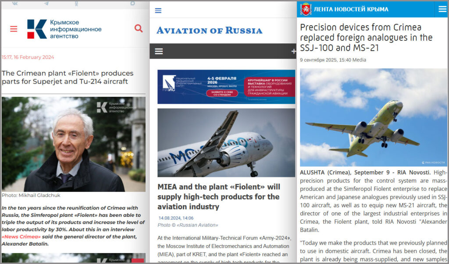
Task: Click the portrait photo of Alexander Batalin
Action: [x=74, y=144]
